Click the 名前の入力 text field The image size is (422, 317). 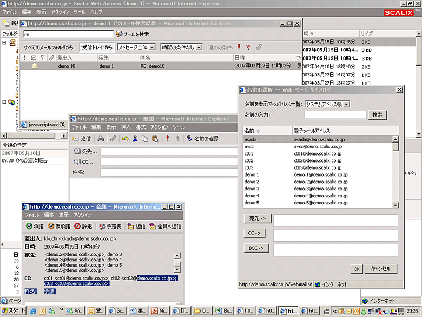[x=335, y=115]
